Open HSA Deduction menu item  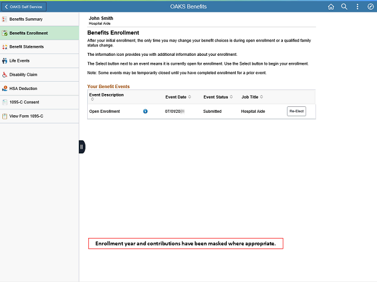point(39,89)
